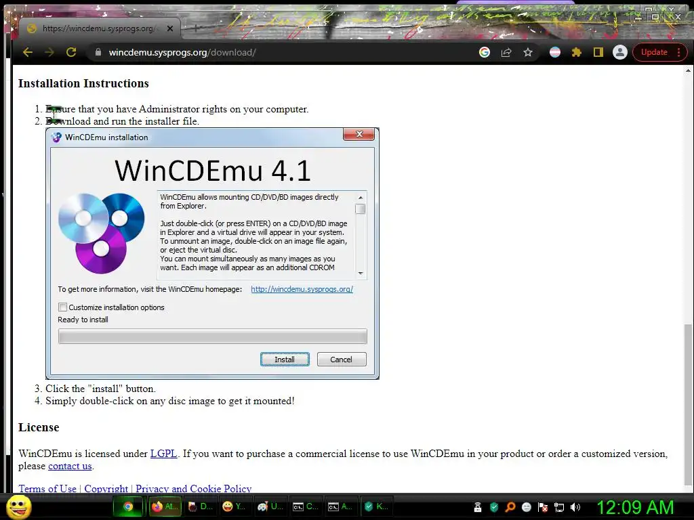This screenshot has height=520, width=694.
Task: Click the installation progress bar
Action: [x=212, y=336]
